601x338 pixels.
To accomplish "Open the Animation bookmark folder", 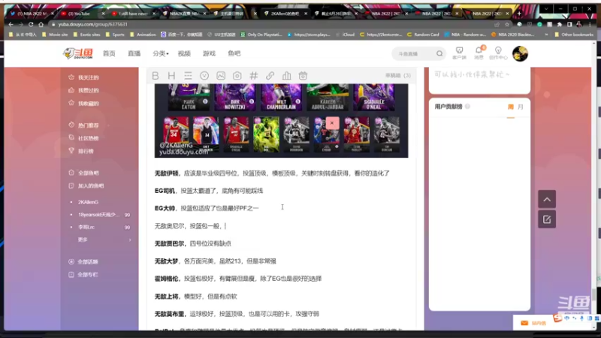I will (x=143, y=35).
